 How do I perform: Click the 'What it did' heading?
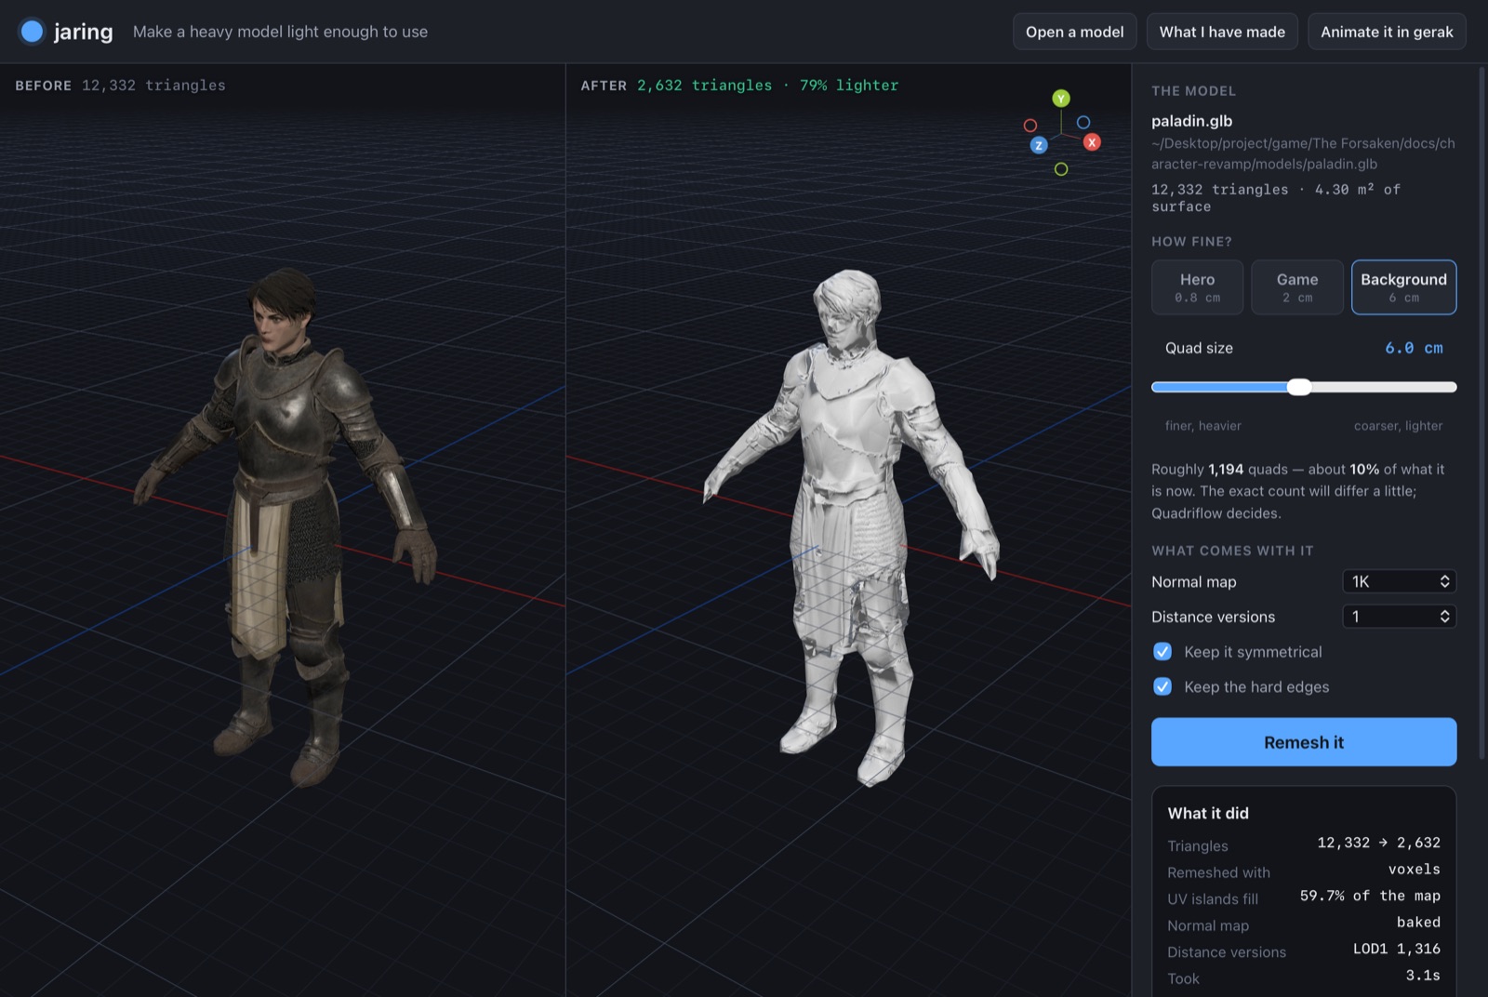click(x=1208, y=813)
